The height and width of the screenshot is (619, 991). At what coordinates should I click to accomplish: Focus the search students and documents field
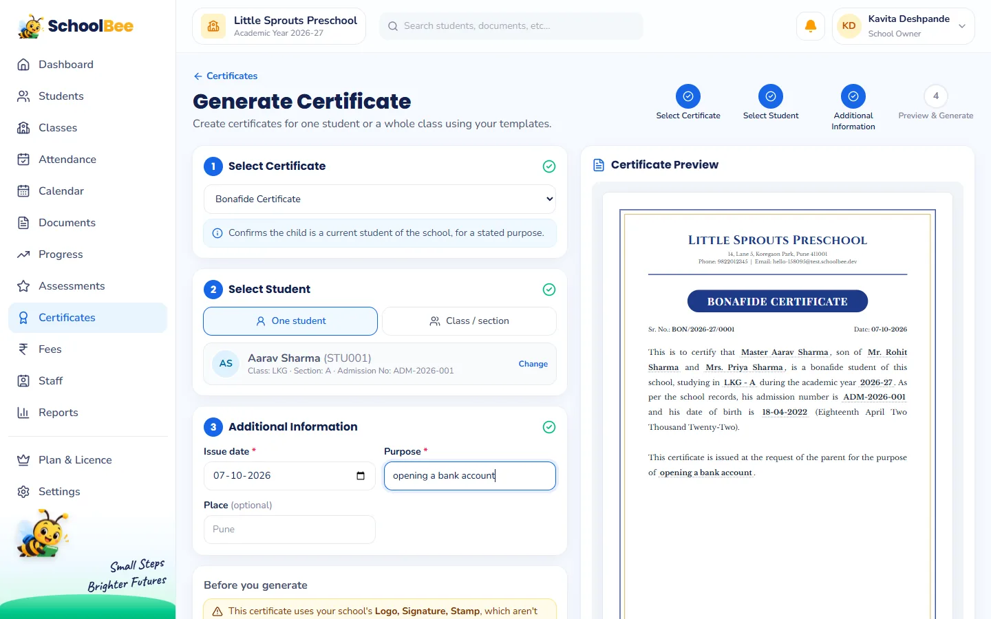pyautogui.click(x=511, y=26)
